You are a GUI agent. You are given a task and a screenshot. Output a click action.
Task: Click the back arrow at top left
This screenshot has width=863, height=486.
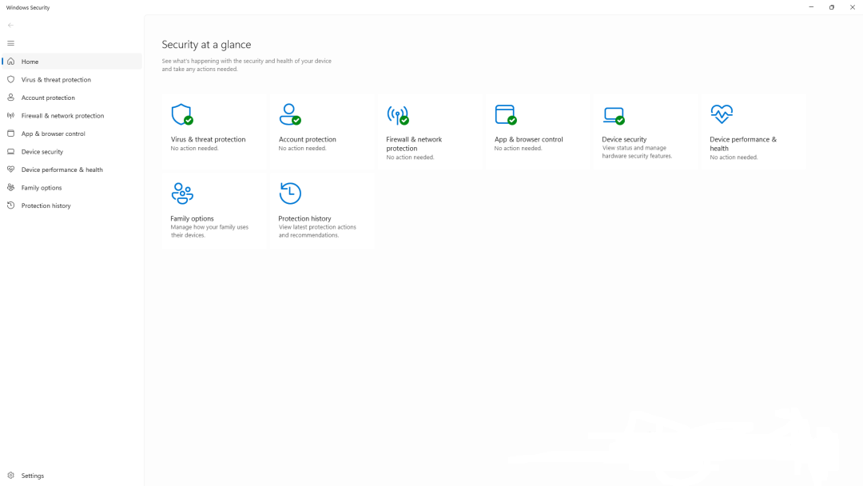10,25
